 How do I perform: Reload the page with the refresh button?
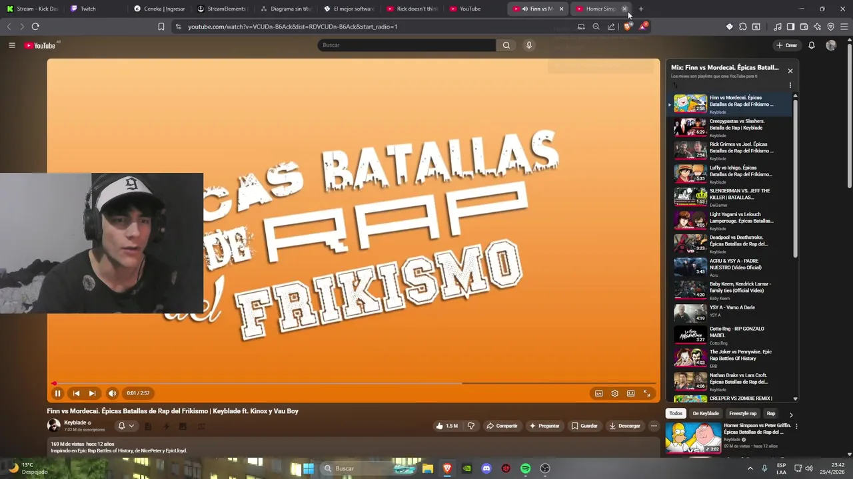coord(35,27)
